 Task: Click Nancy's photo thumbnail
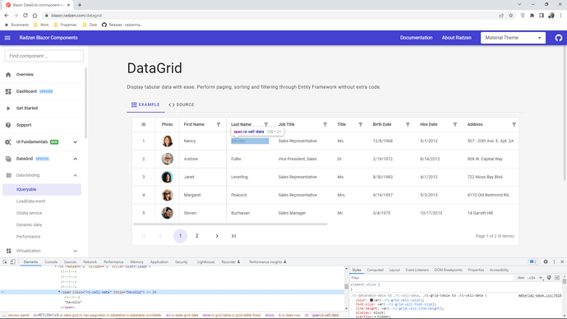click(x=167, y=141)
